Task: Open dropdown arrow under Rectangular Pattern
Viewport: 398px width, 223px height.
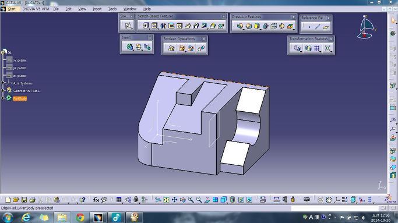Action: point(320,51)
